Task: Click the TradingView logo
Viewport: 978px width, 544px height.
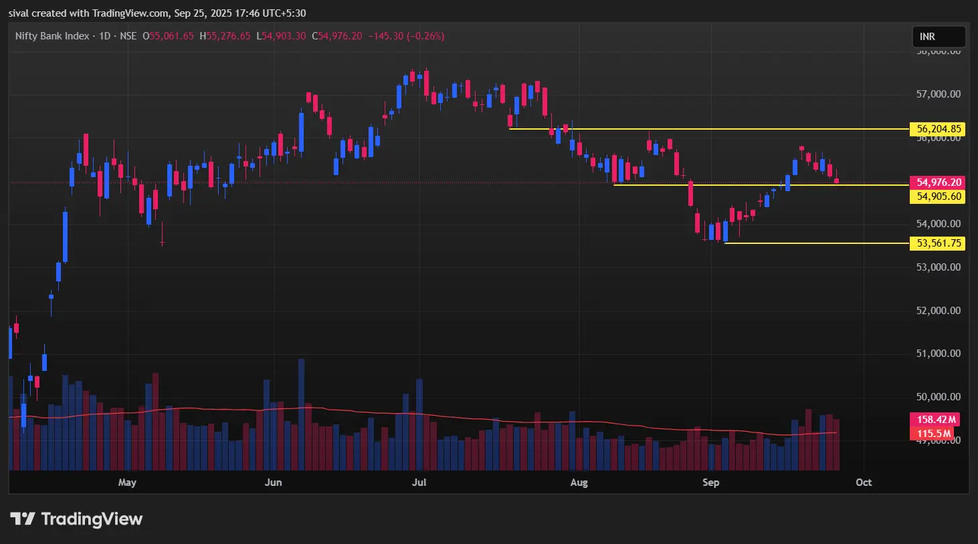Action: (76, 519)
